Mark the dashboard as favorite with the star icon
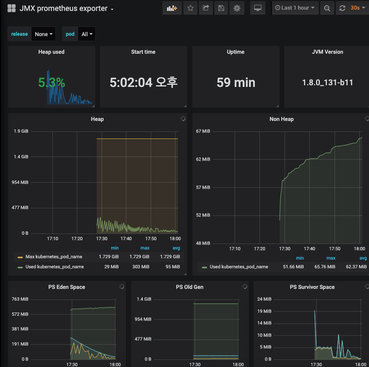The width and height of the screenshot is (369, 367). (x=190, y=8)
